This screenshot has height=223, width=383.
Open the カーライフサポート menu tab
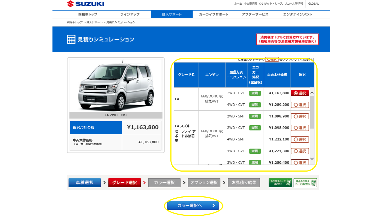click(x=214, y=14)
